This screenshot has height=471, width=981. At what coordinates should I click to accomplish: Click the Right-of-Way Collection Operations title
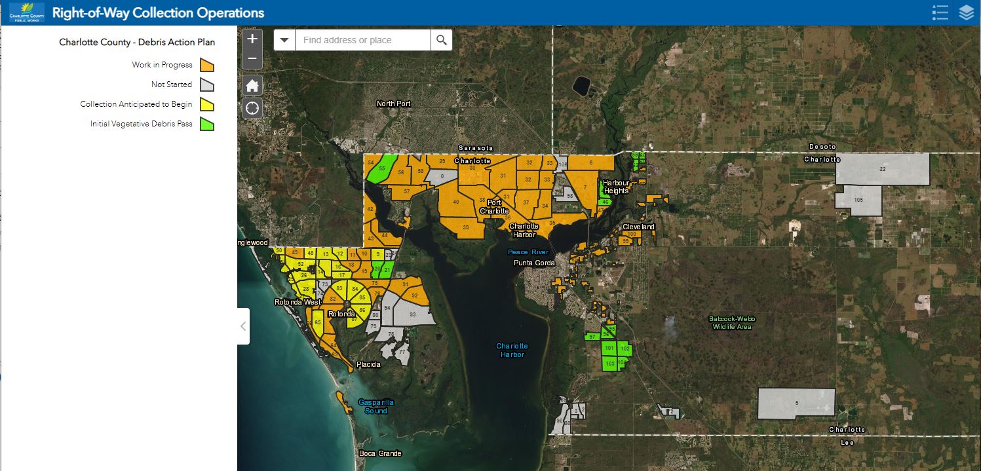[x=158, y=12]
